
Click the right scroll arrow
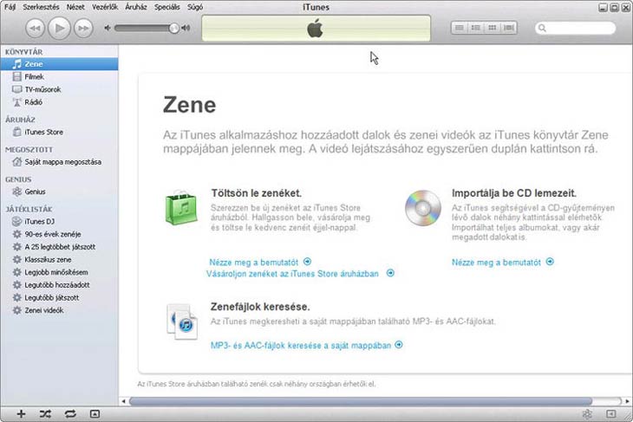point(627,401)
